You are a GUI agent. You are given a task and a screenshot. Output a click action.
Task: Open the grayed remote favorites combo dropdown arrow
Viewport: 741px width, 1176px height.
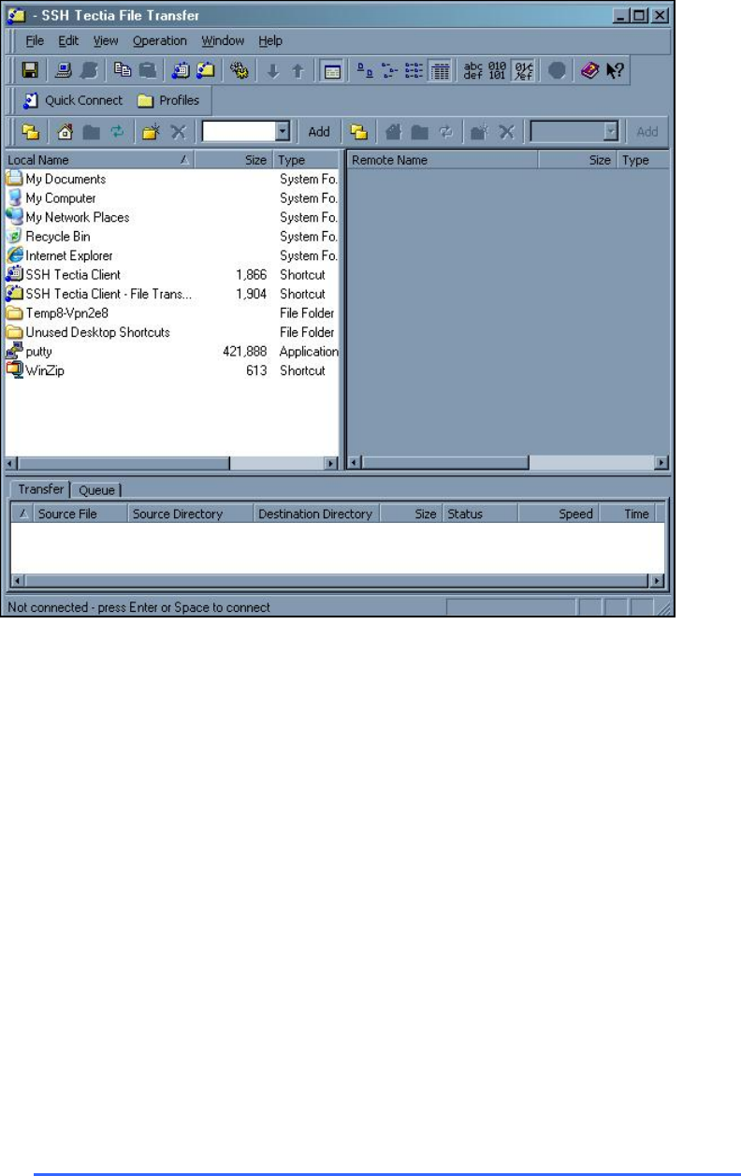[x=611, y=132]
